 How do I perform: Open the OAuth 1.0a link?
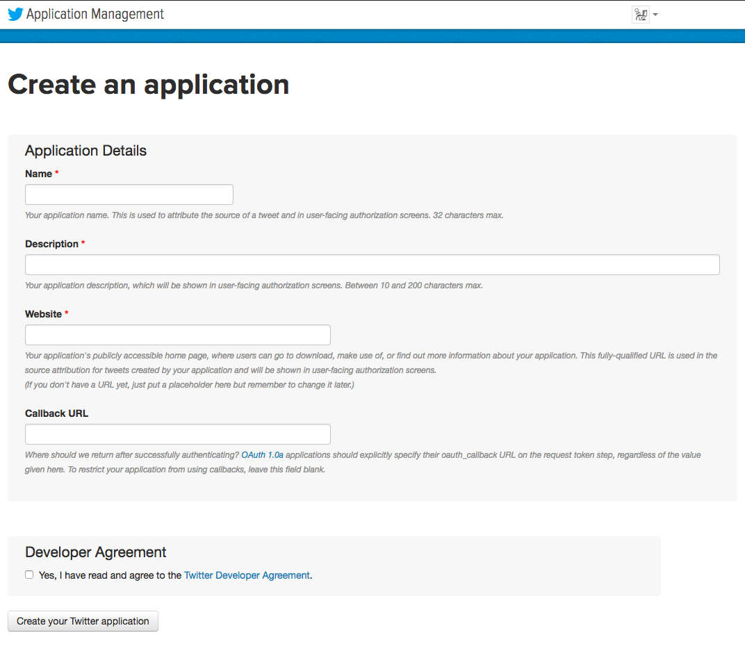(x=262, y=455)
